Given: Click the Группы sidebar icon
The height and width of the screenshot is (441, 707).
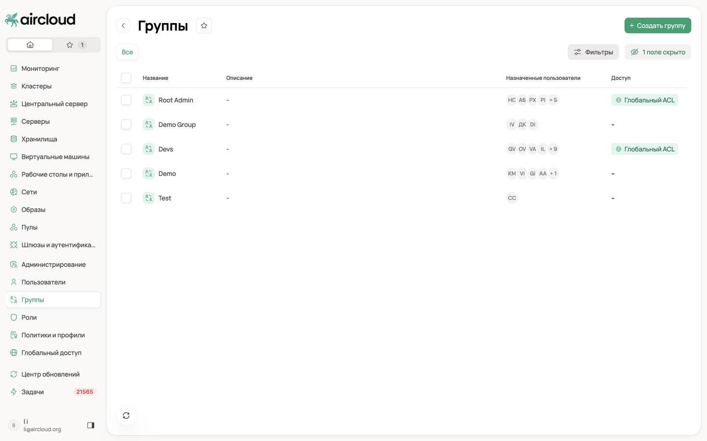Looking at the screenshot, I should [x=14, y=300].
